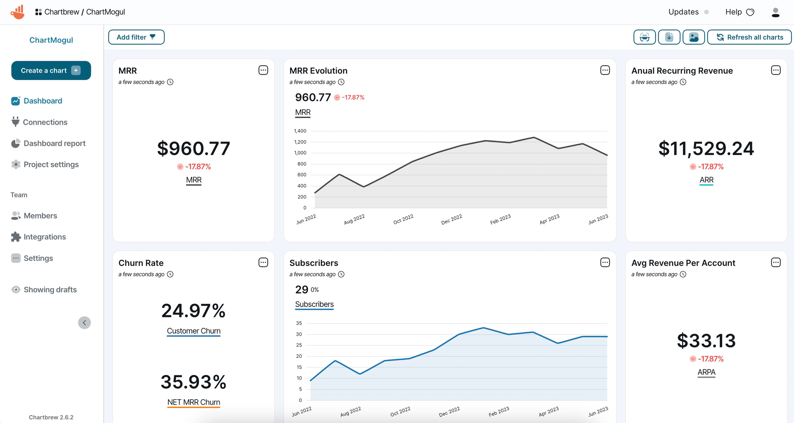Open the user account avatar menu
The image size is (794, 423).
775,12
